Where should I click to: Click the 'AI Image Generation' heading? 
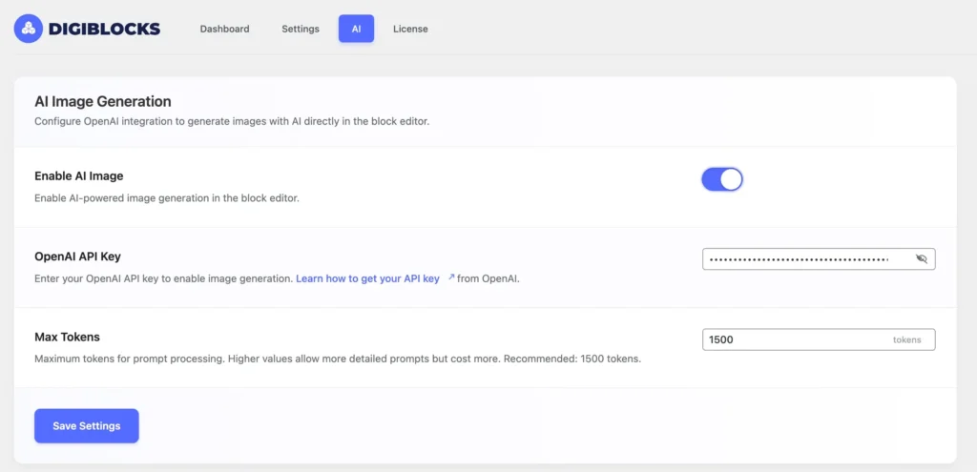(103, 101)
